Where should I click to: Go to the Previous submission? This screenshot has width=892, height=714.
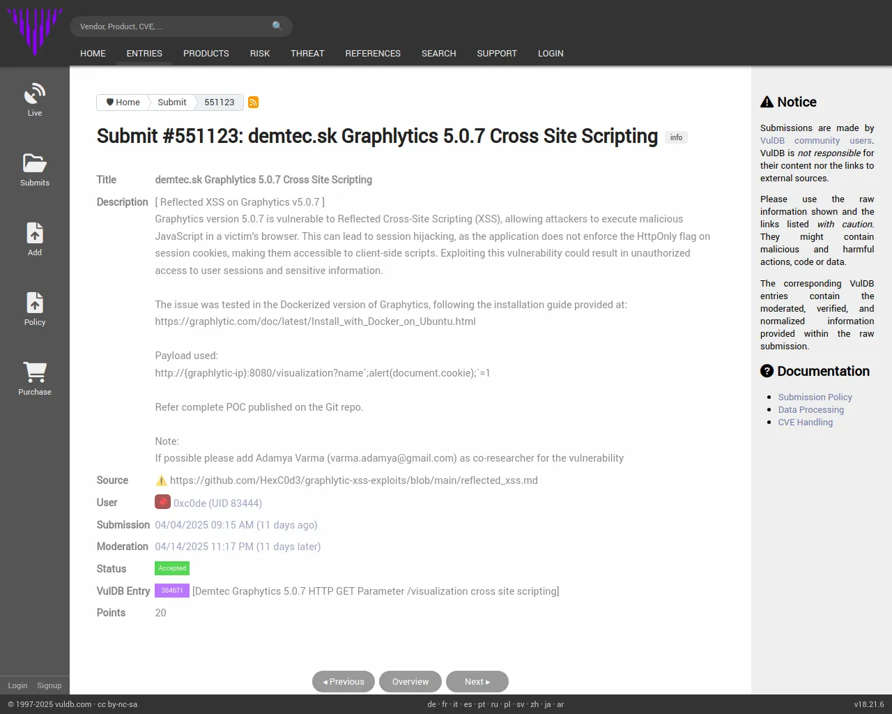pos(344,682)
